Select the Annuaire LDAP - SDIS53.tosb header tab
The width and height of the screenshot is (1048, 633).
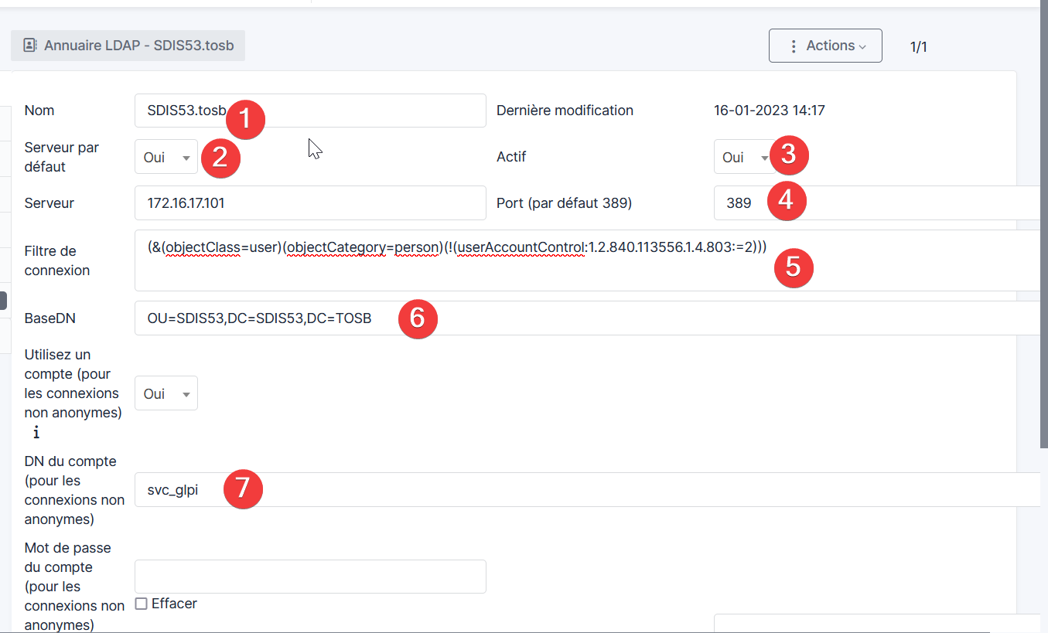pos(128,46)
